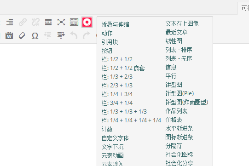Select 列表 - 排序 menu item
The image size is (249, 166).
[x=179, y=50]
